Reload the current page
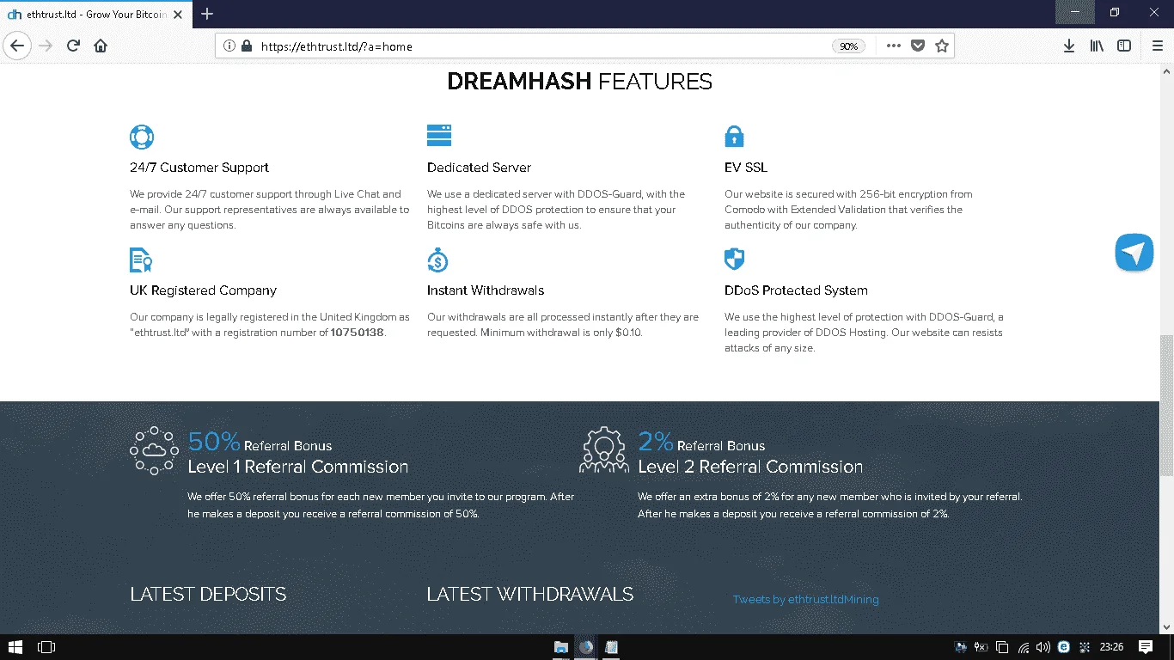 73,46
